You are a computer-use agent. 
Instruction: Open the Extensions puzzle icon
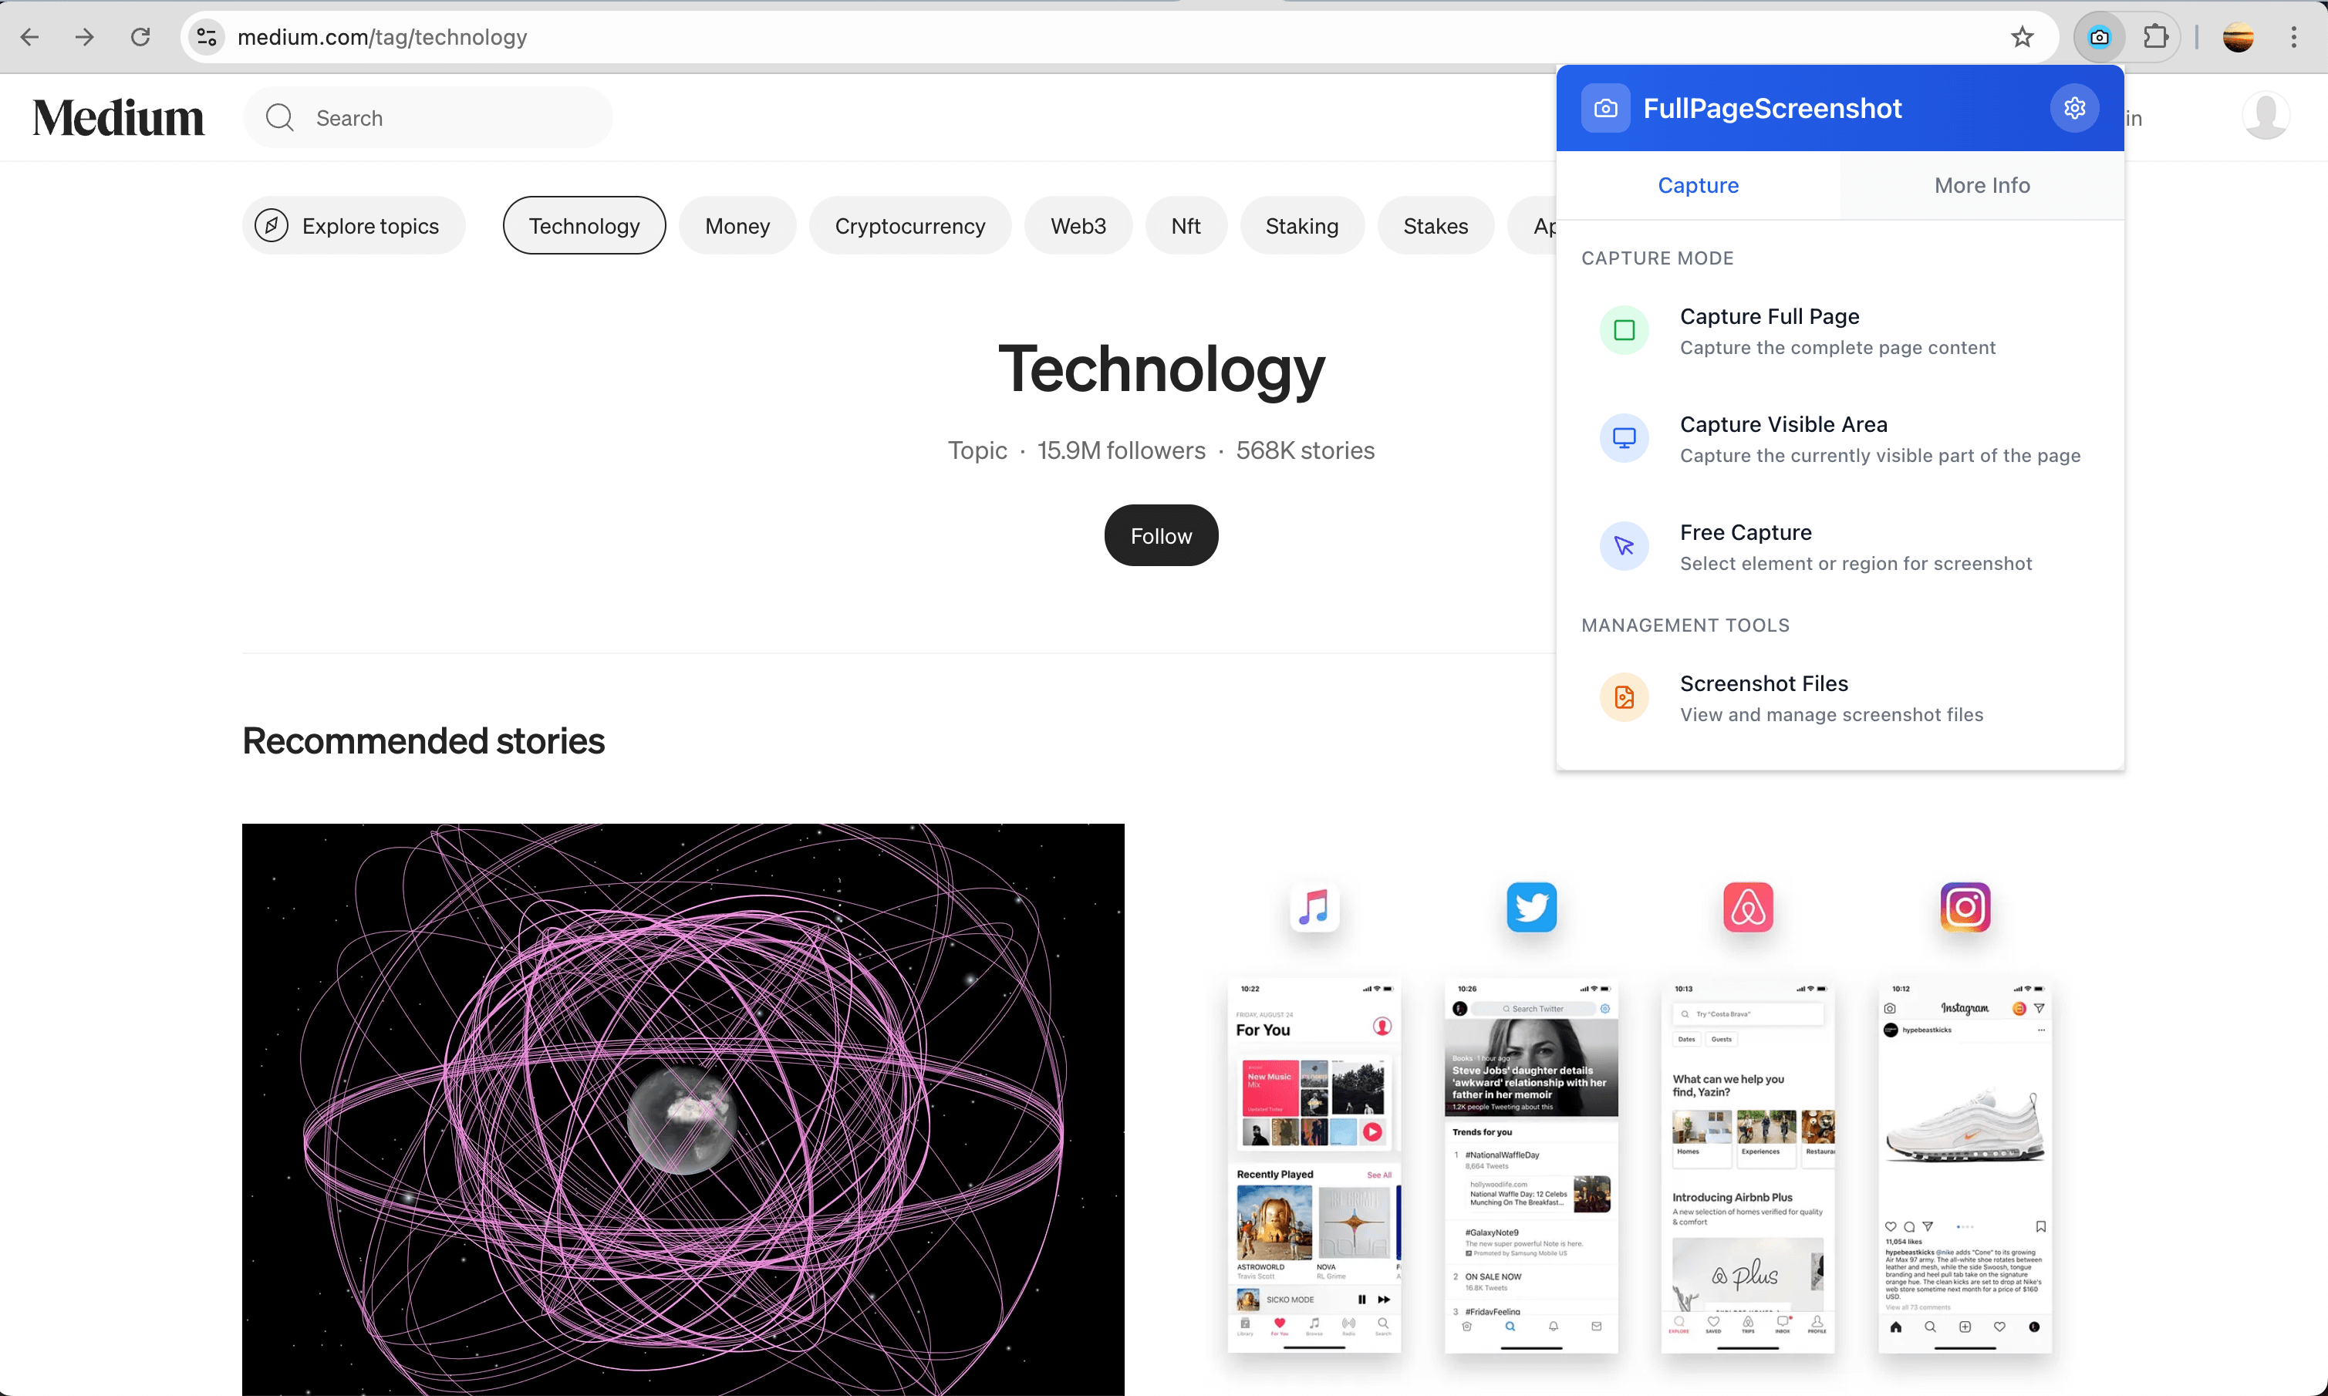coord(2155,37)
